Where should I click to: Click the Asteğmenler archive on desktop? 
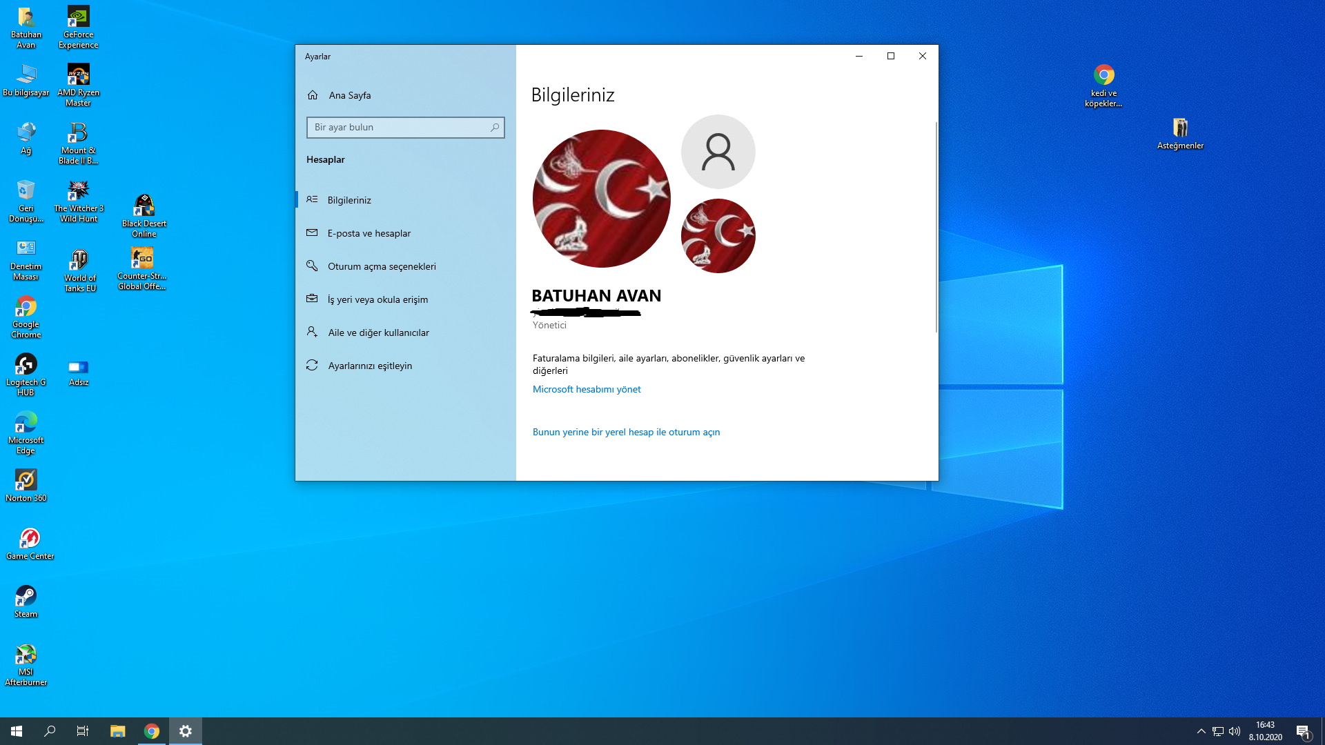pos(1180,128)
